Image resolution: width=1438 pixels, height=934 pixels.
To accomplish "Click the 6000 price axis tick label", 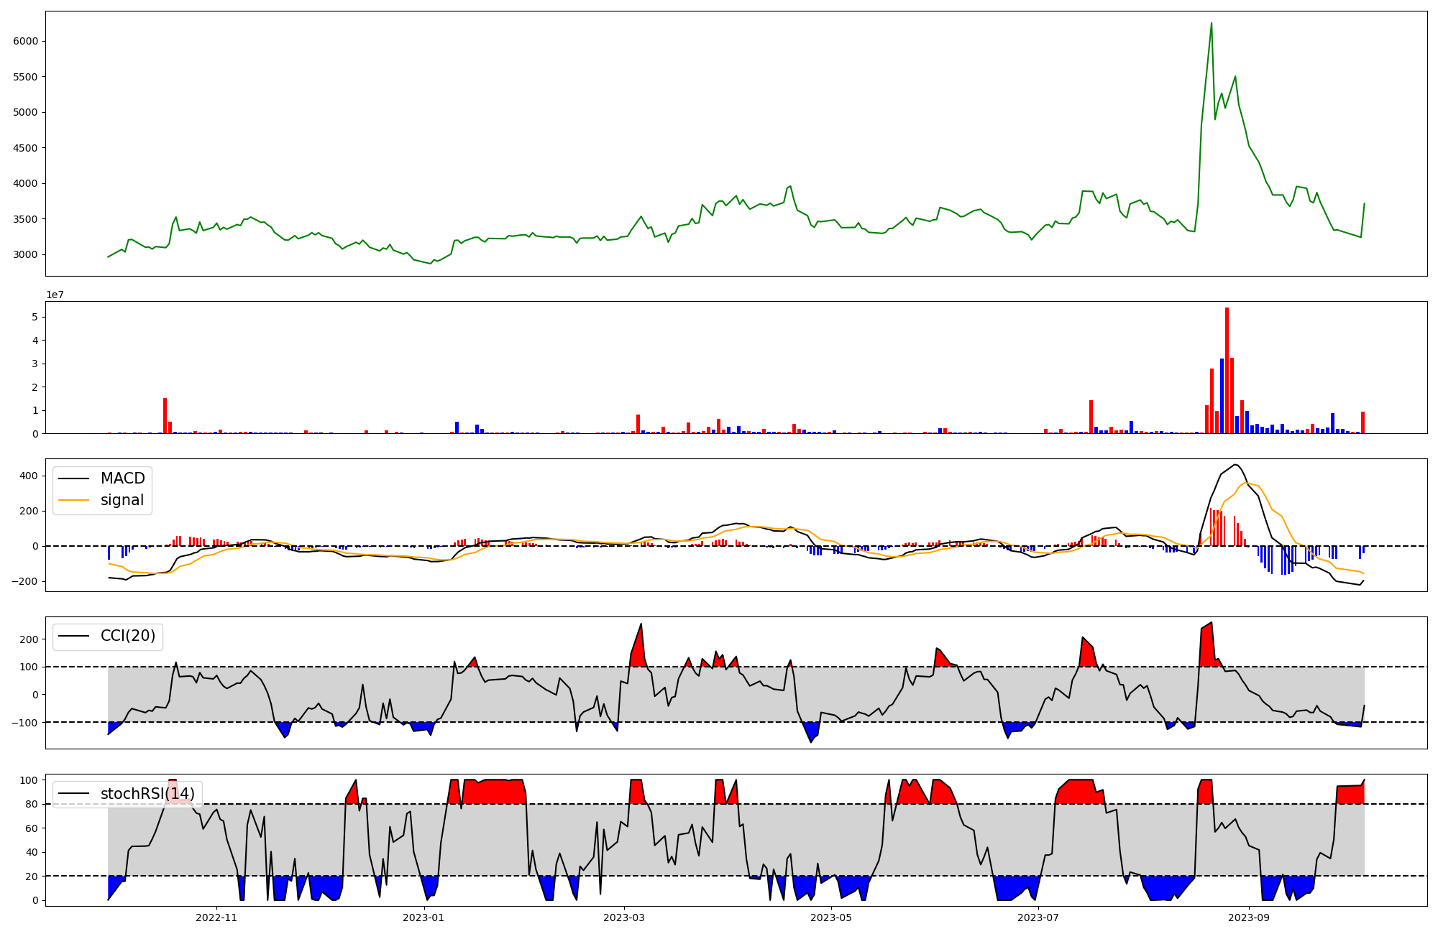I will click(x=25, y=42).
